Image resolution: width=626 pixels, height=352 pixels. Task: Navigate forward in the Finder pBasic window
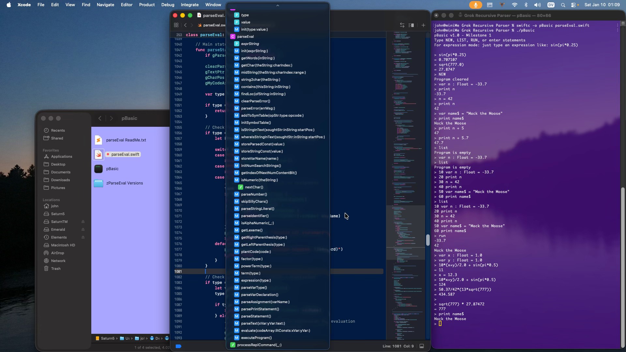tap(111, 118)
